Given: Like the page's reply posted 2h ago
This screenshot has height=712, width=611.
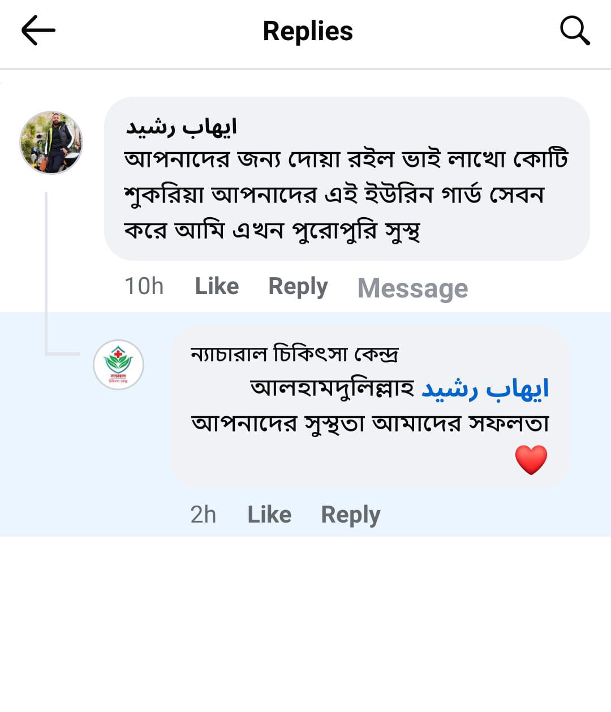Looking at the screenshot, I should tap(269, 515).
